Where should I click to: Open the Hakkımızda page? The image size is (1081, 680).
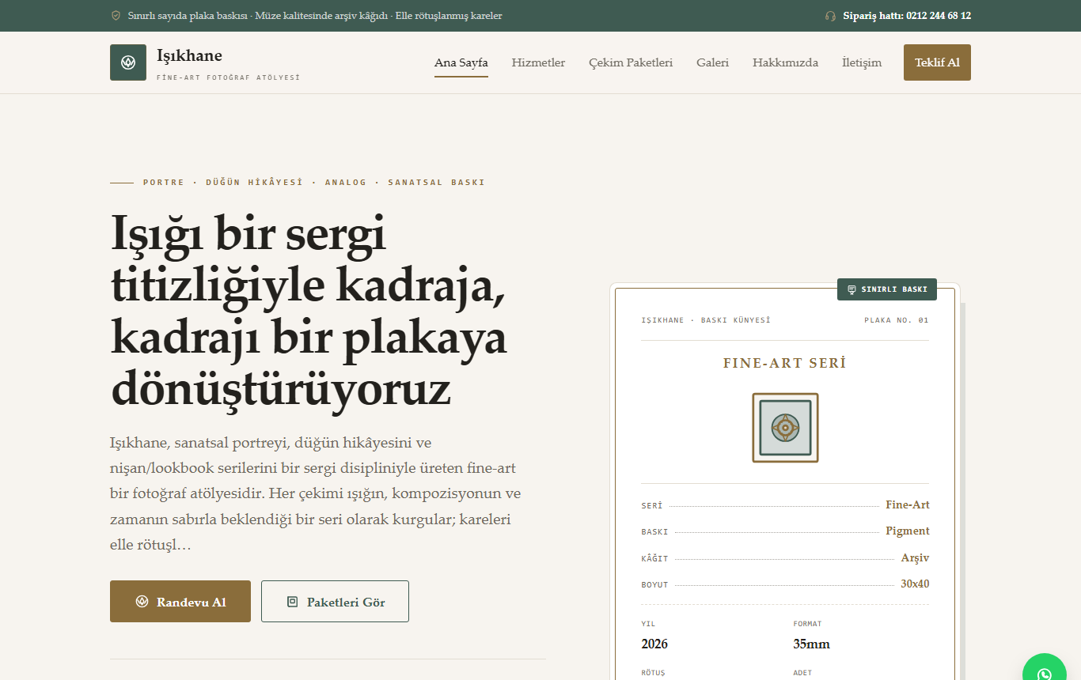click(x=785, y=62)
